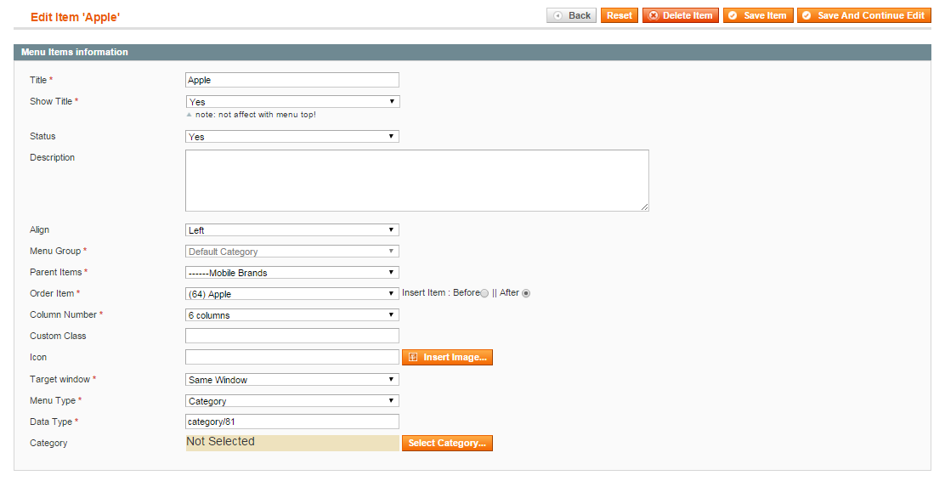Click the Custom Class input field
945x481 pixels.
(292, 336)
